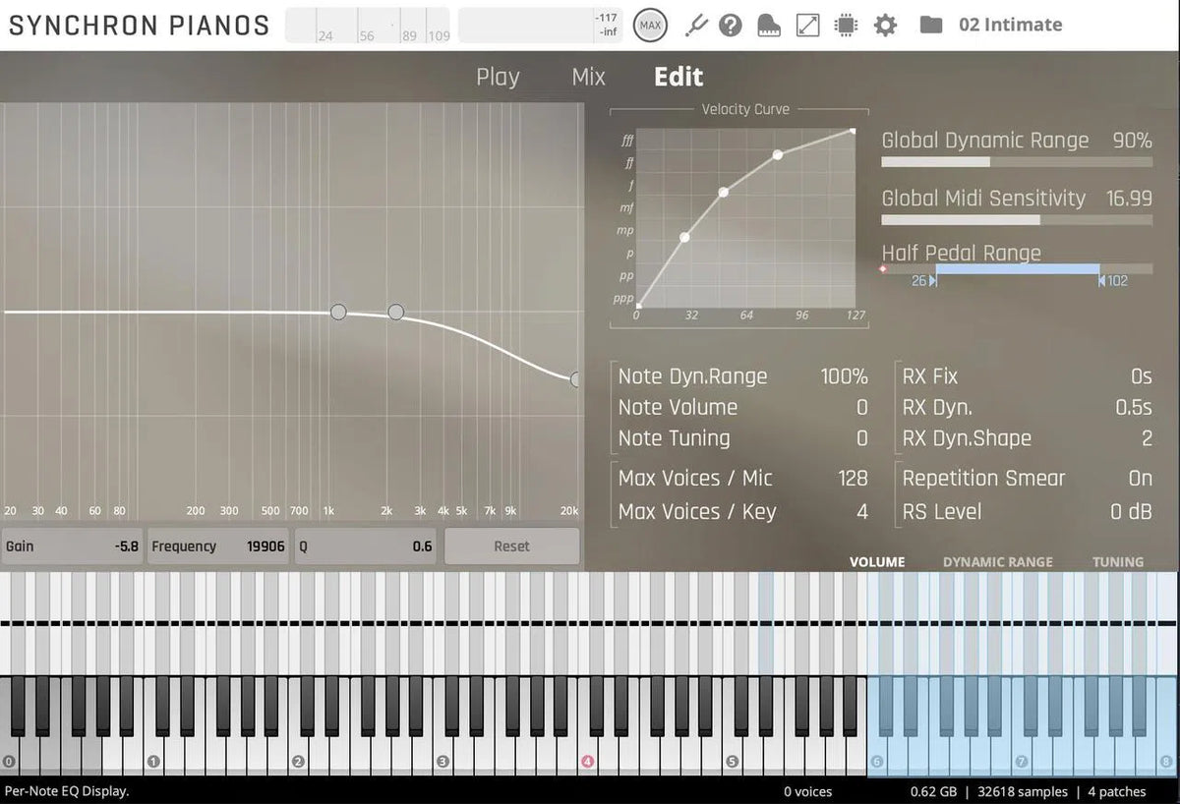Click the Global Midi Sensitivity slider
This screenshot has width=1180, height=804.
point(1016,220)
